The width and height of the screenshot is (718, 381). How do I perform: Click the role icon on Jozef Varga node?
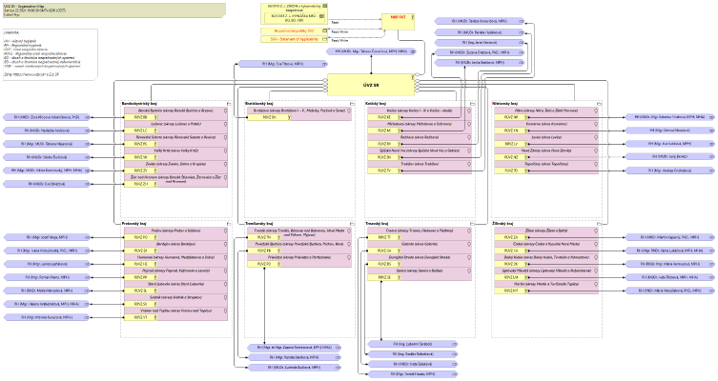(87, 237)
